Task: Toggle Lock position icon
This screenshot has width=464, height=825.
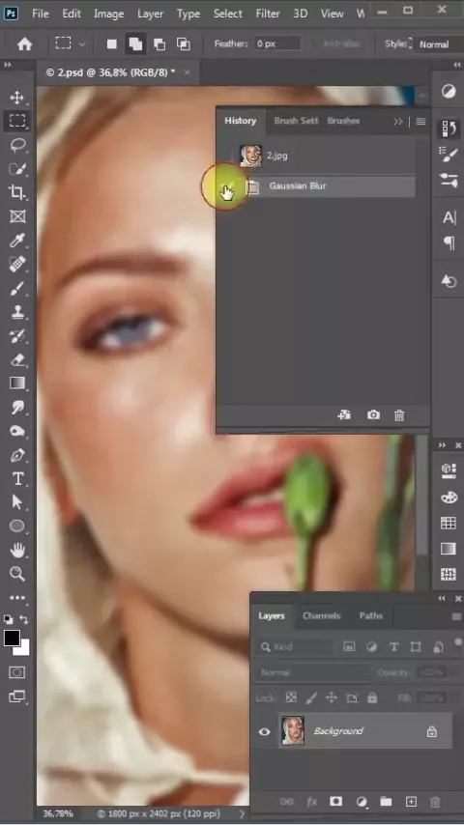Action: coord(332,697)
